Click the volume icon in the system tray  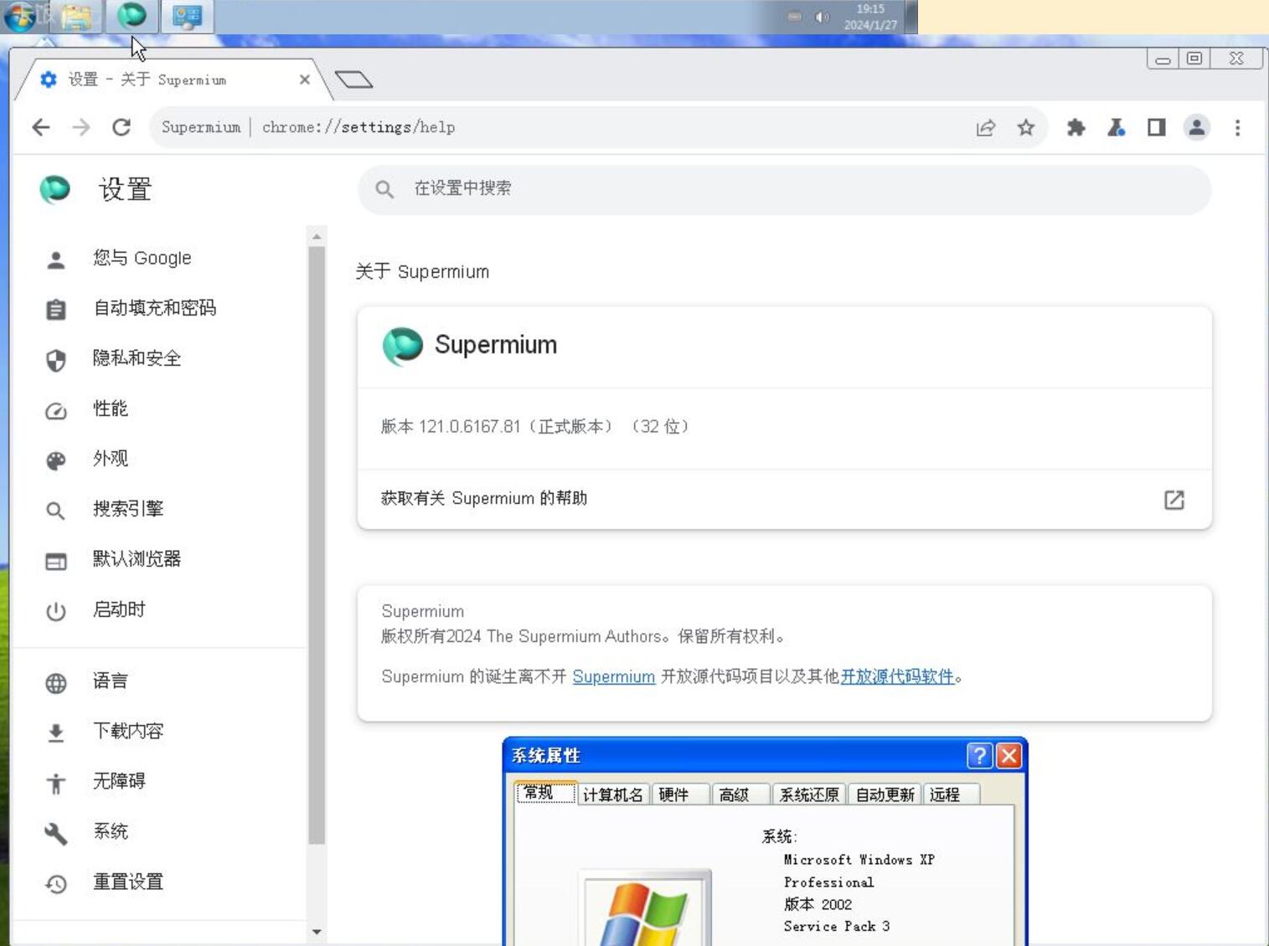pos(822,17)
